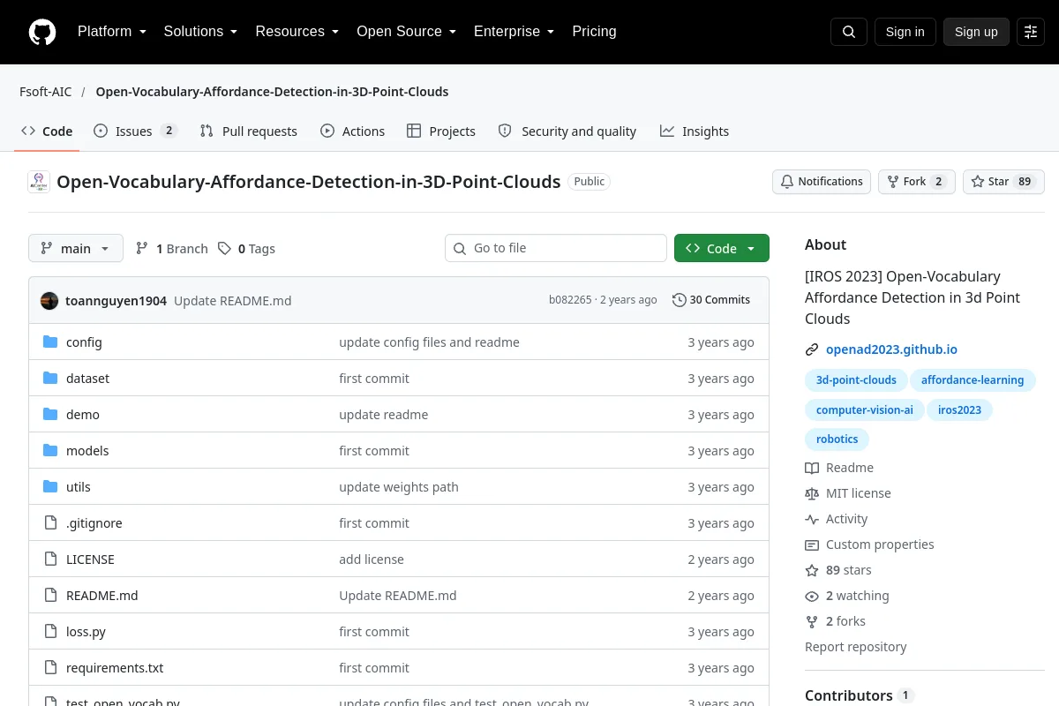This screenshot has width=1059, height=706.
Task: Open the appearance settings icon in header
Action: pyautogui.click(x=1031, y=32)
